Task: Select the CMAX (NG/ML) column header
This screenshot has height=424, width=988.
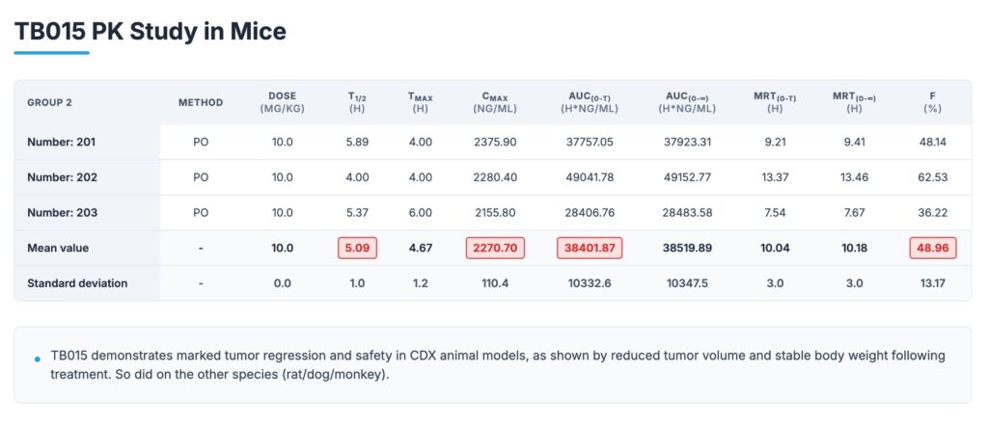Action: point(496,102)
